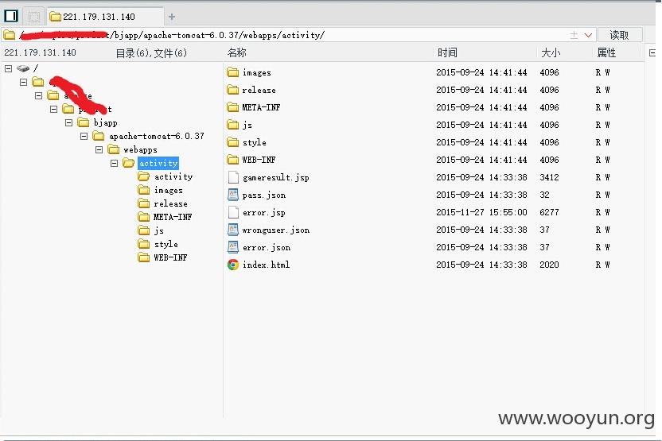This screenshot has width=662, height=441.
Task: Click the collapse panel icon at far right header
Action: pyautogui.click(x=652, y=52)
